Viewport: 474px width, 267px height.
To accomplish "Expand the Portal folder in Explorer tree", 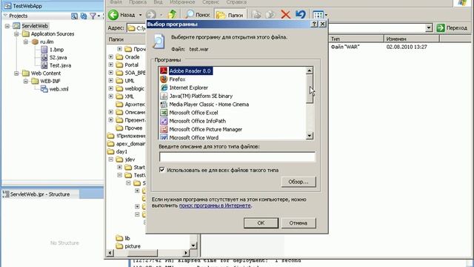I will click(111, 65).
